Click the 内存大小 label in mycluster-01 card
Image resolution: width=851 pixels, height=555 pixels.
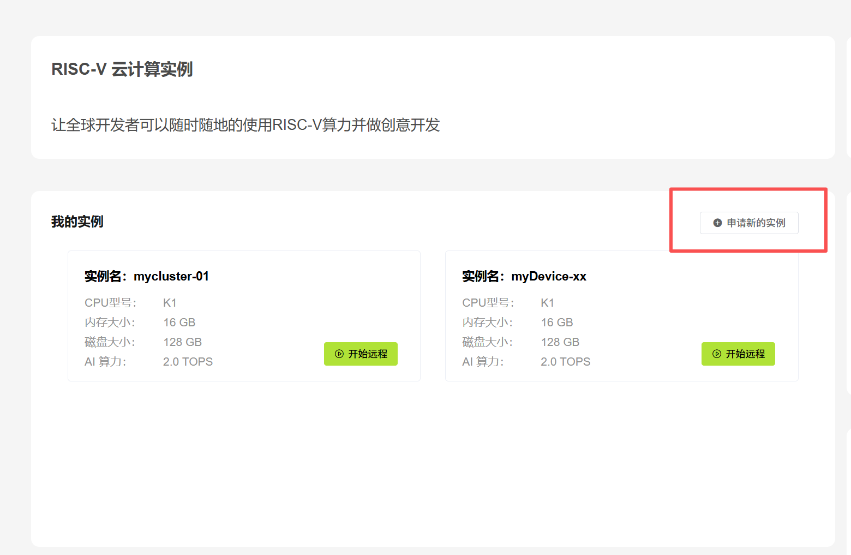[110, 323]
